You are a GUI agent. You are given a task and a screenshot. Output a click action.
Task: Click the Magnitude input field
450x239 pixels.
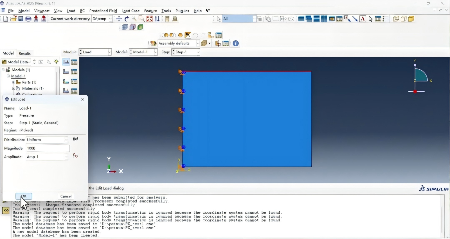(x=48, y=148)
